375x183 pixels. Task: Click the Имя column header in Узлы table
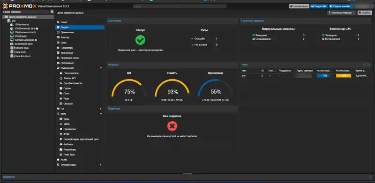click(244, 71)
